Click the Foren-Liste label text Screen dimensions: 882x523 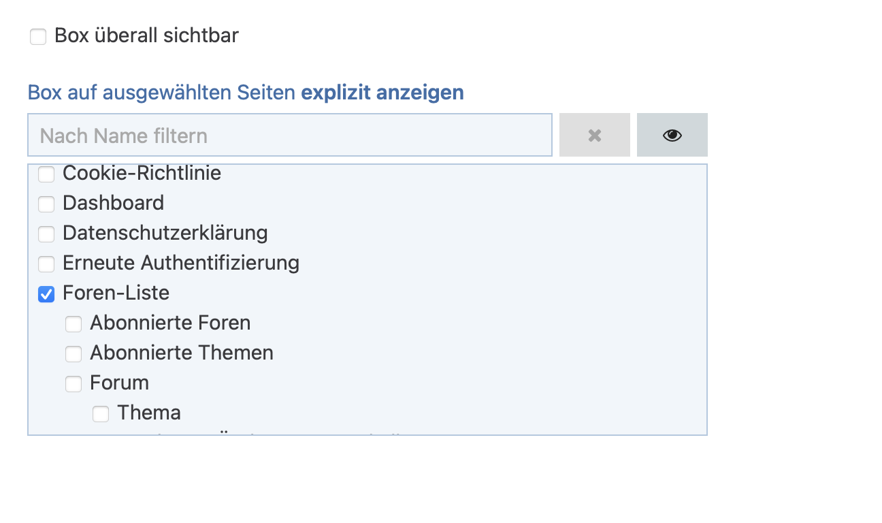point(116,293)
